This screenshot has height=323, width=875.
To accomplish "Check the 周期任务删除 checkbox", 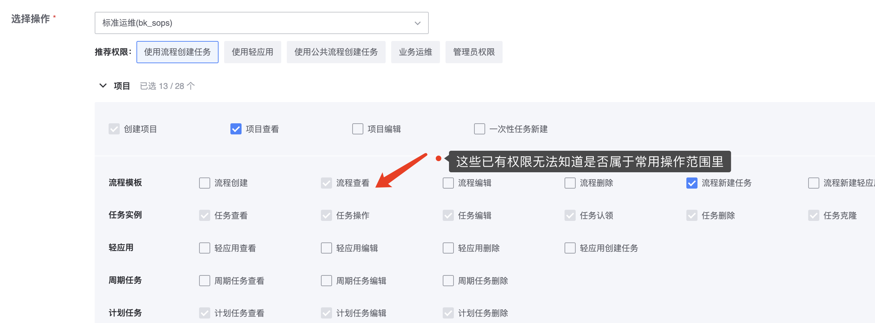I will 448,280.
